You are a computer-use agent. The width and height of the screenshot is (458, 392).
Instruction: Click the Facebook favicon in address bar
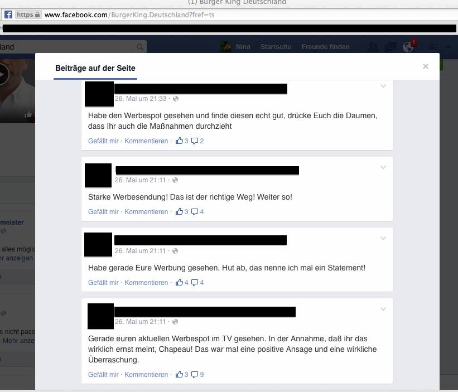(8, 14)
